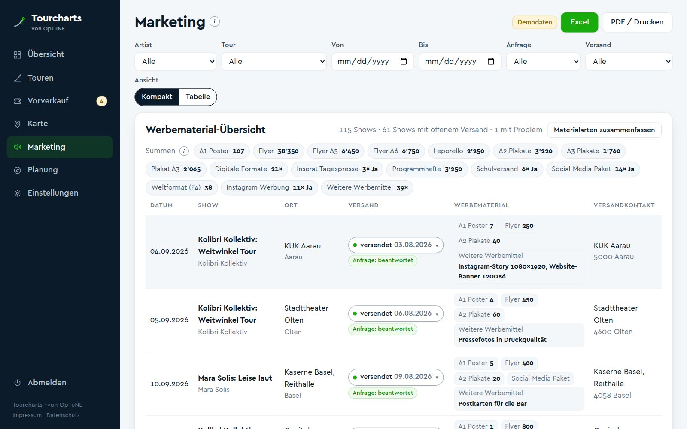
Task: Open the Tour filter dropdown
Action: (x=274, y=61)
